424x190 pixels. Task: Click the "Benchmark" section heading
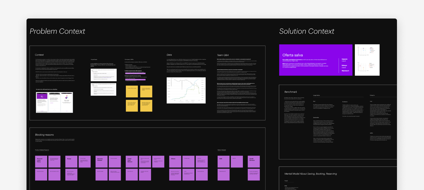pyautogui.click(x=290, y=92)
